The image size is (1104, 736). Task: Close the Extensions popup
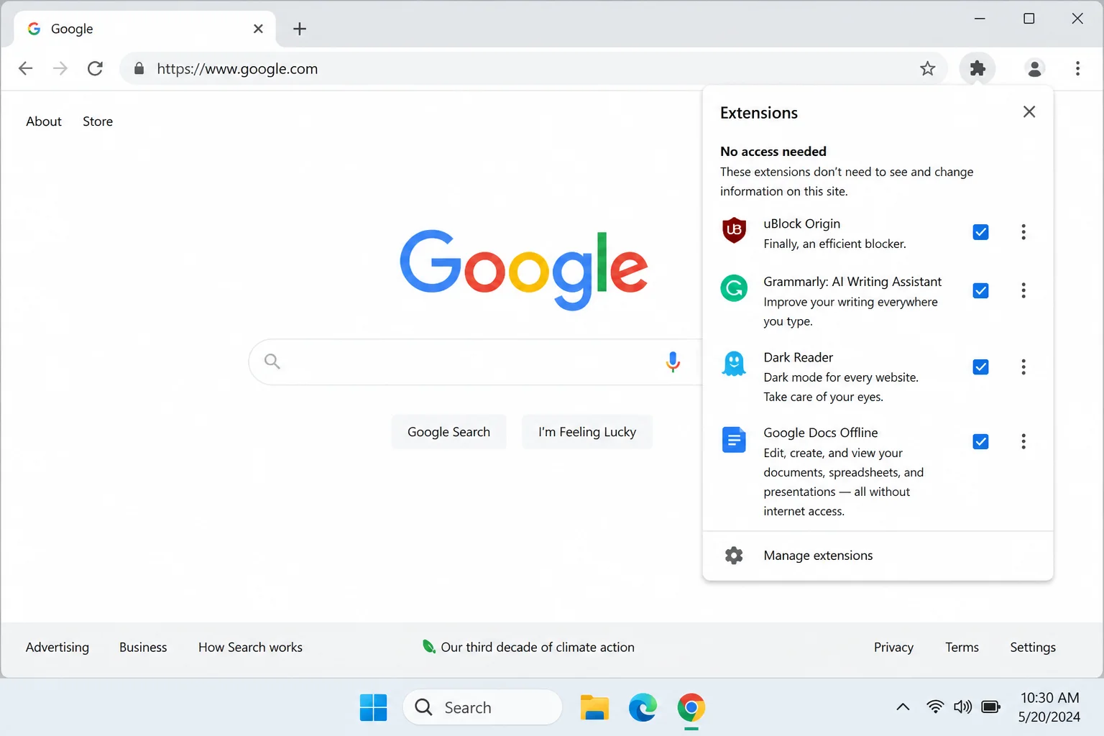pos(1029,111)
